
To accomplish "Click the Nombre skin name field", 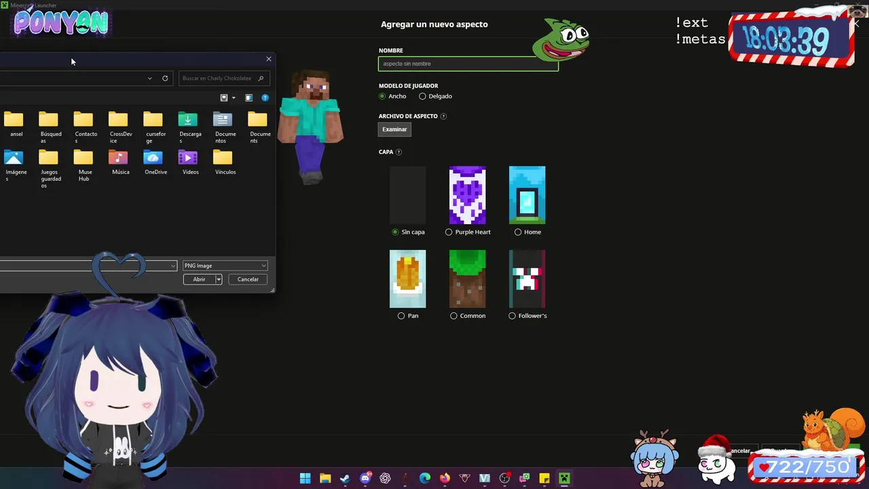I will 468,64.
